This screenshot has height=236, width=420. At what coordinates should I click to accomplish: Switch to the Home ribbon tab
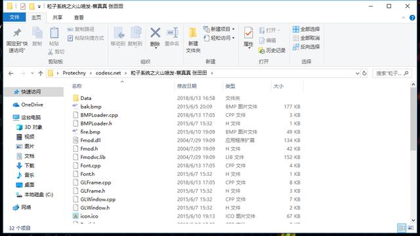click(36, 18)
